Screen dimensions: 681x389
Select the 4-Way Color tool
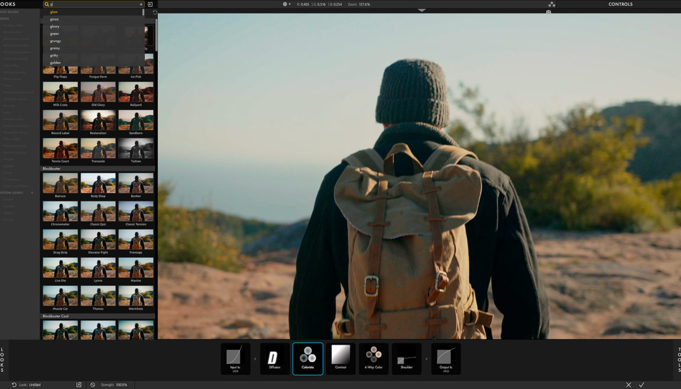(x=374, y=358)
